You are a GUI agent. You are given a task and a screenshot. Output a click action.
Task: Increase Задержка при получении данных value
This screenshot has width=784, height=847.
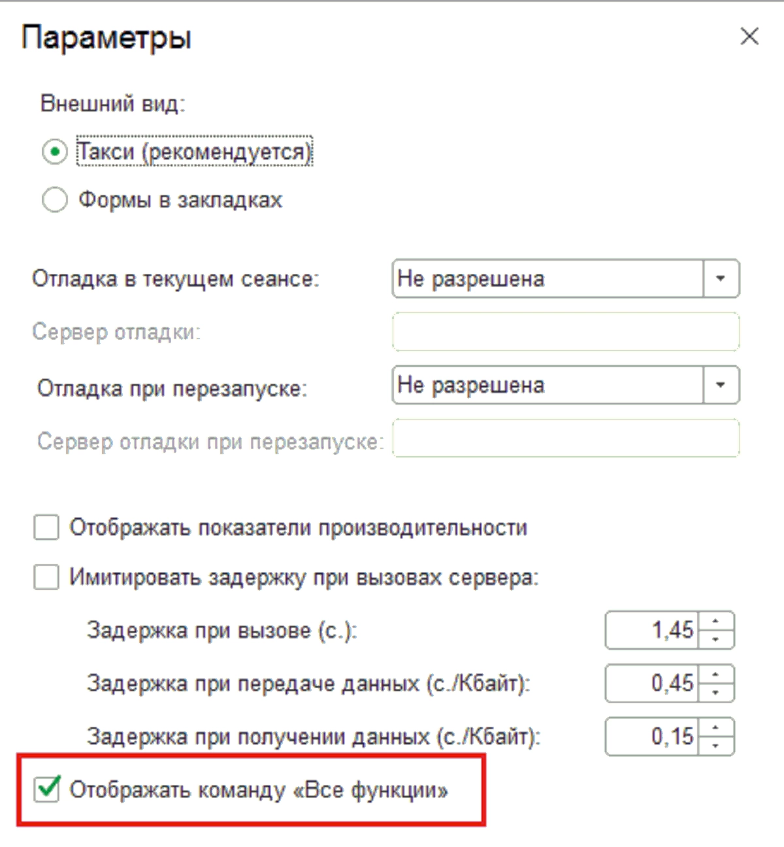tap(716, 728)
